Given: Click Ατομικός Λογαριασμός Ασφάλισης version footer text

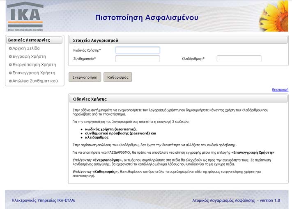Looking at the screenshot, I should [236, 200].
